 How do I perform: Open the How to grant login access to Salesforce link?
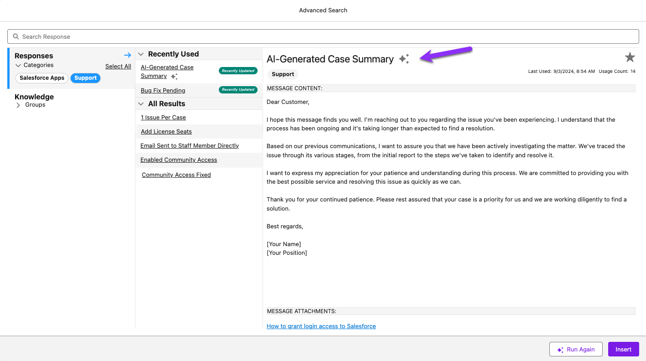pyautogui.click(x=321, y=326)
